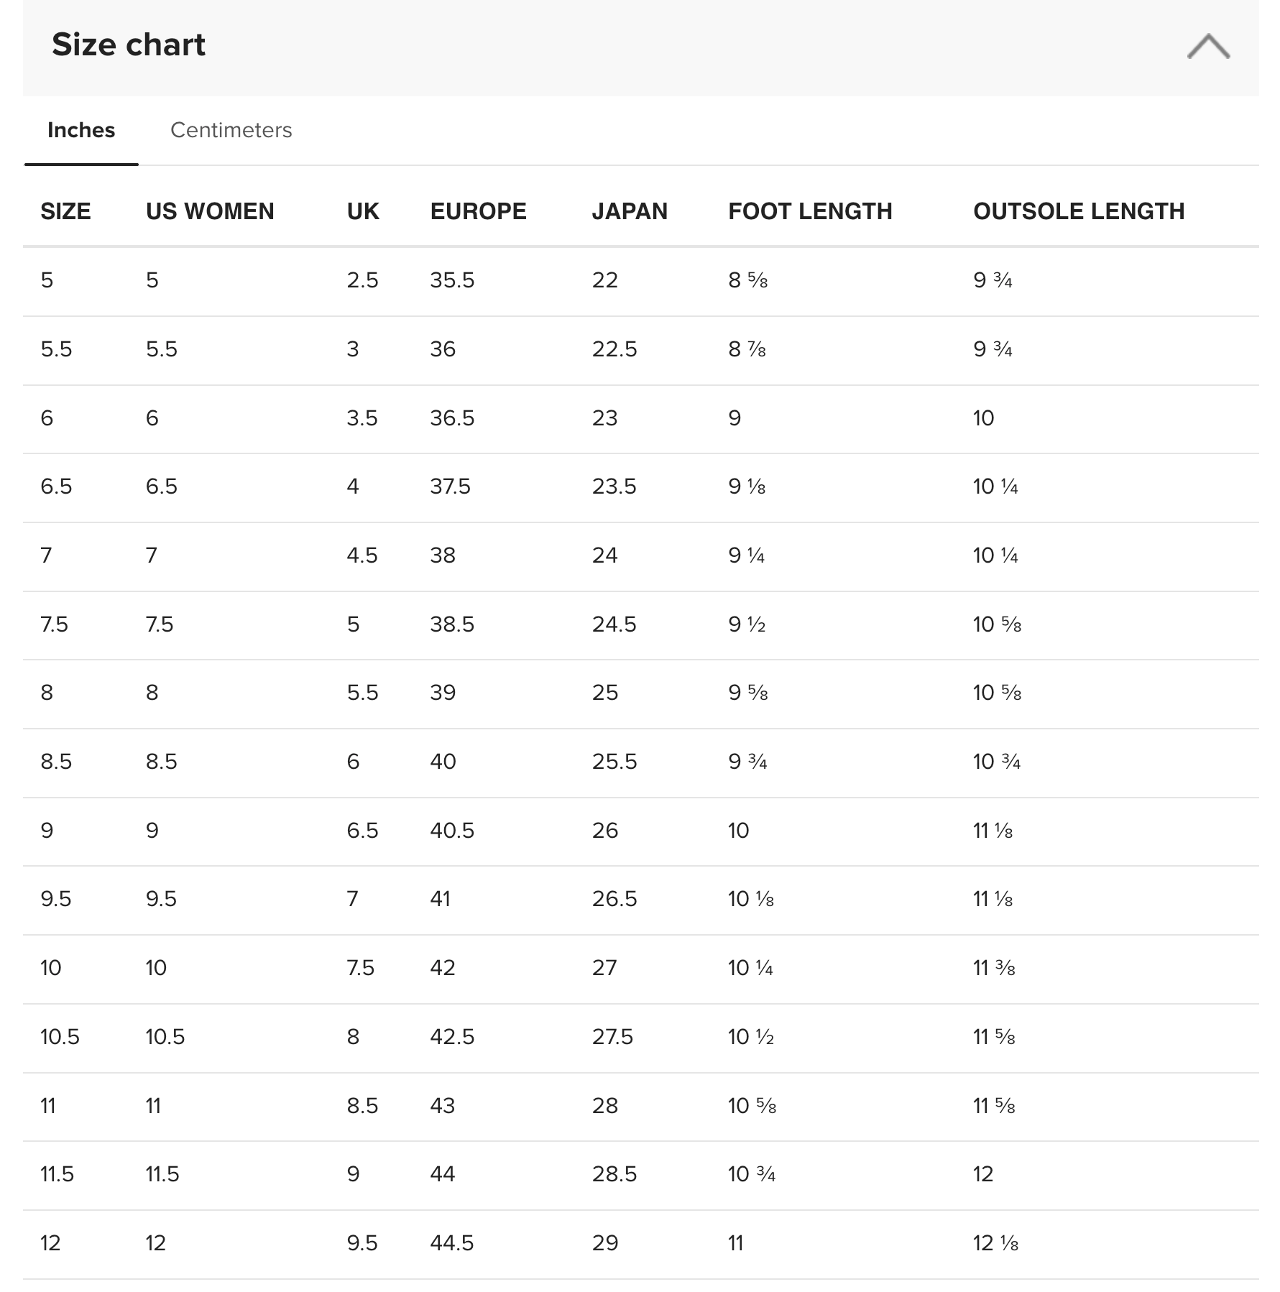Click the UK column header
This screenshot has width=1280, height=1292.
point(363,211)
